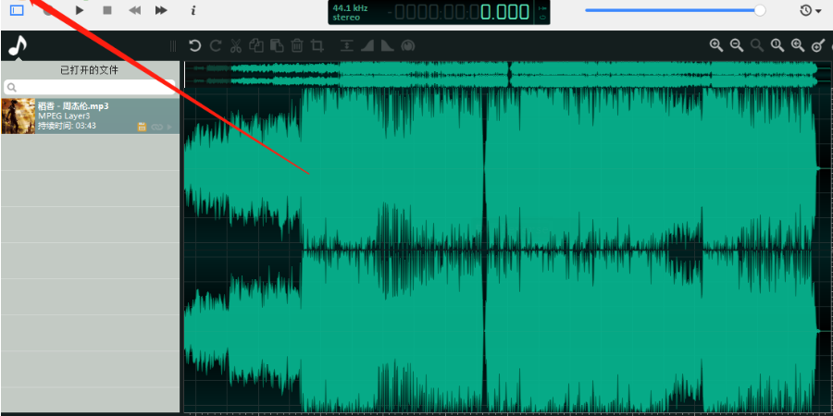Open file info with the italic i icon
833x416 pixels.
tap(193, 10)
